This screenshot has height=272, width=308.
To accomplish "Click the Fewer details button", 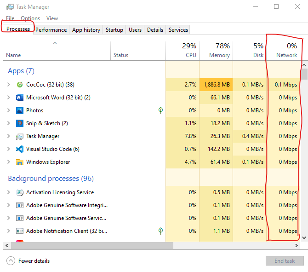I will [x=28, y=261].
